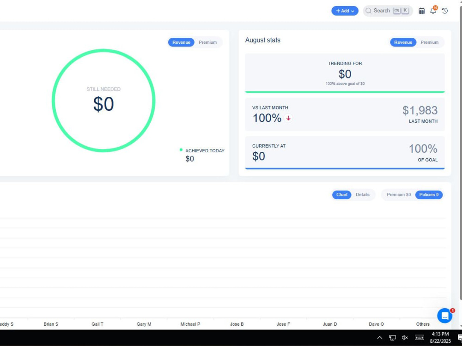Screen dimensions: 462x346
Task: Click the Currently At $0 value
Action: [259, 156]
